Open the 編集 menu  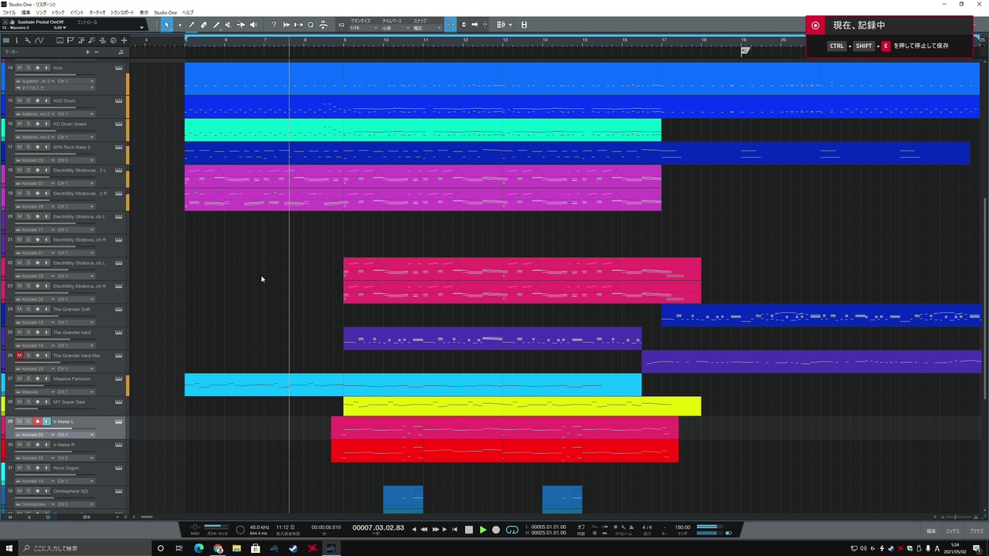click(26, 13)
